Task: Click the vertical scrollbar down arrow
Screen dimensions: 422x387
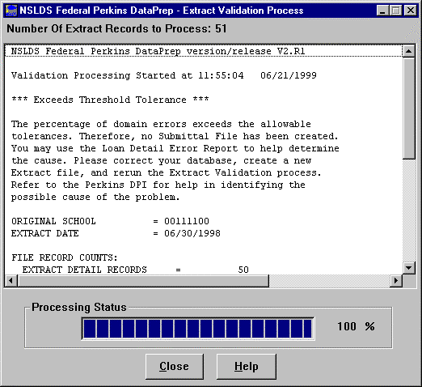Action: click(409, 268)
